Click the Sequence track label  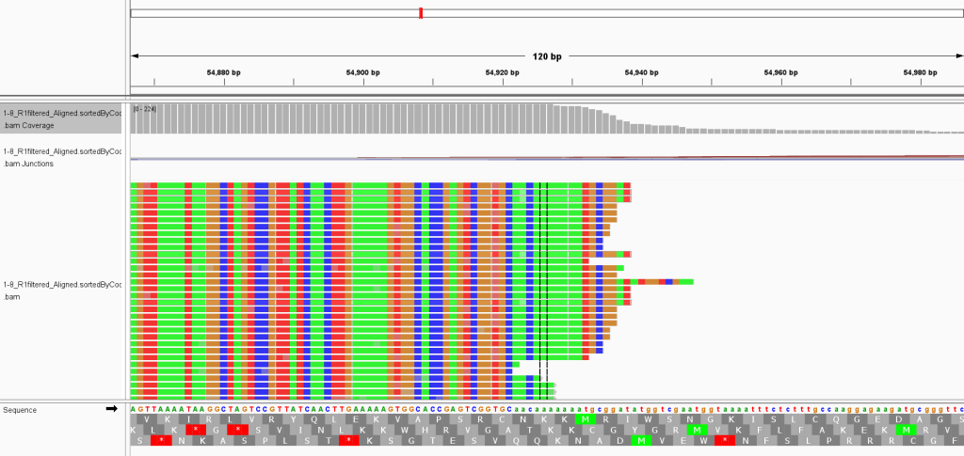click(x=20, y=410)
